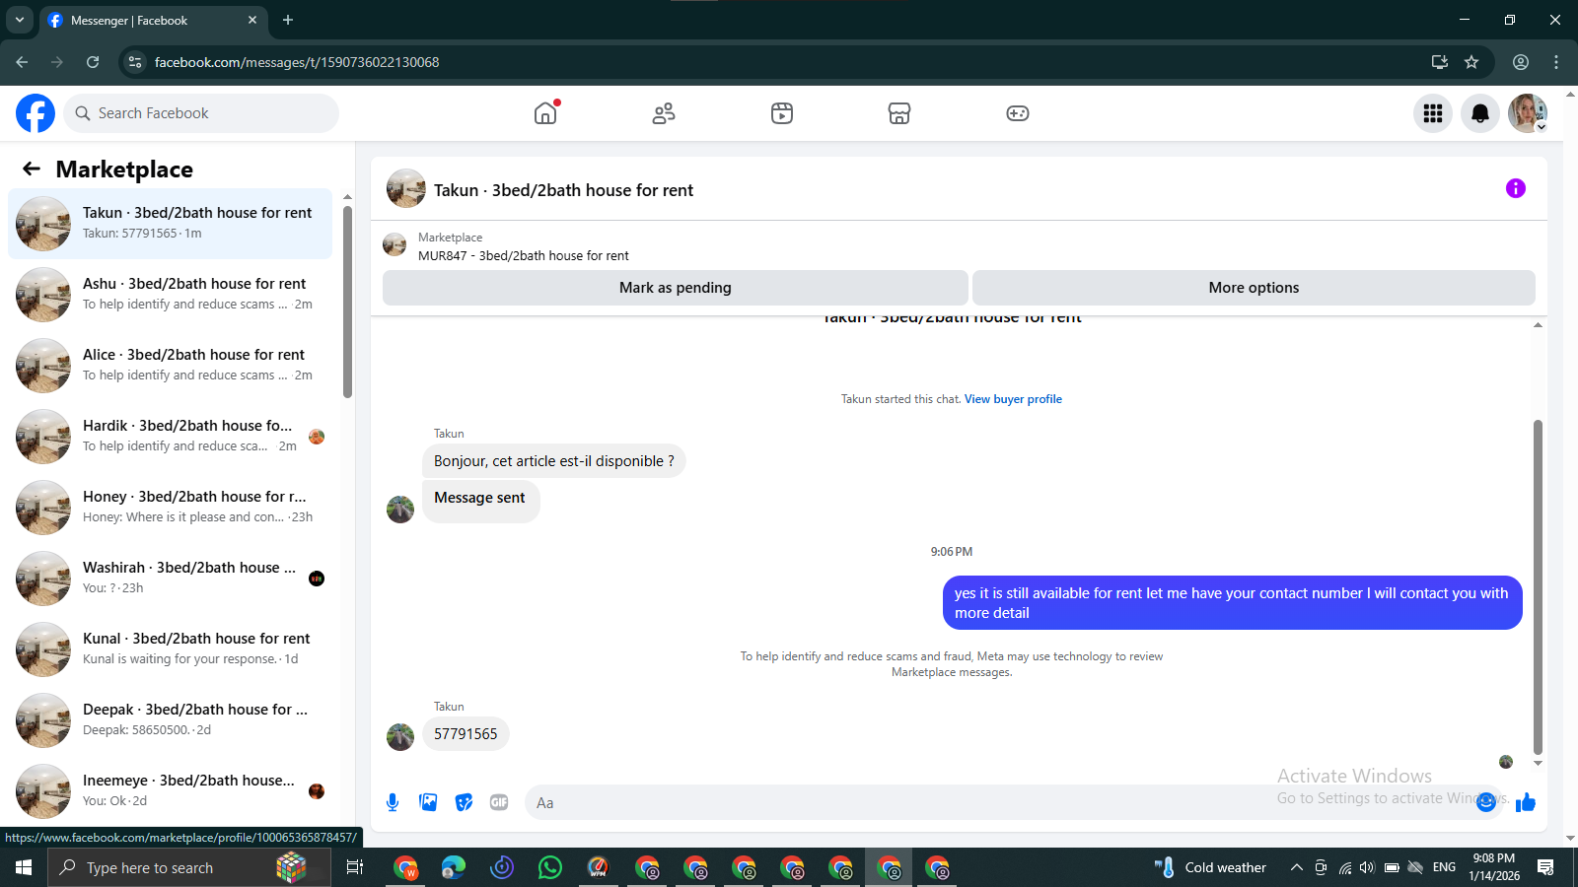The height and width of the screenshot is (887, 1578).
Task: Install app using the address bar install icon
Action: tap(1440, 62)
